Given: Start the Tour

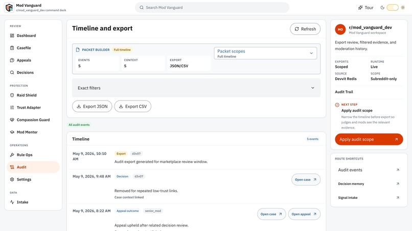Looking at the screenshot, I should pos(366,8).
